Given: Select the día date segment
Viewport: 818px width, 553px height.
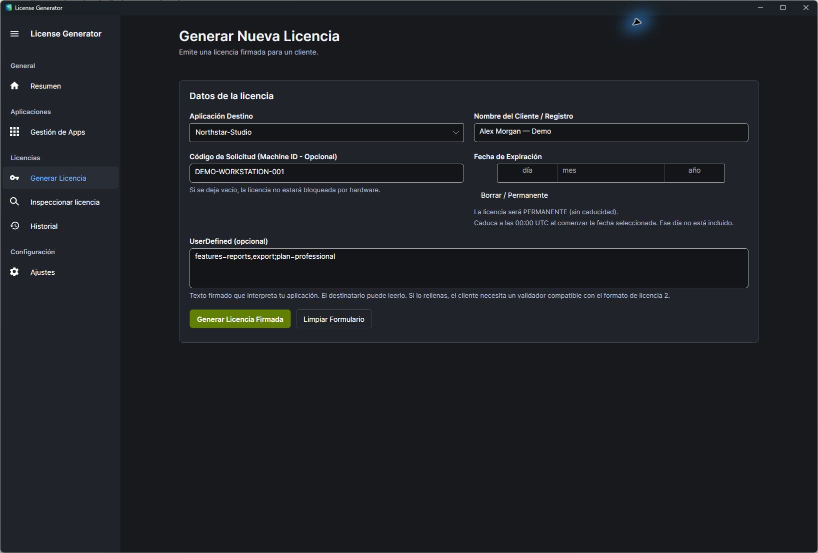Looking at the screenshot, I should 527,173.
